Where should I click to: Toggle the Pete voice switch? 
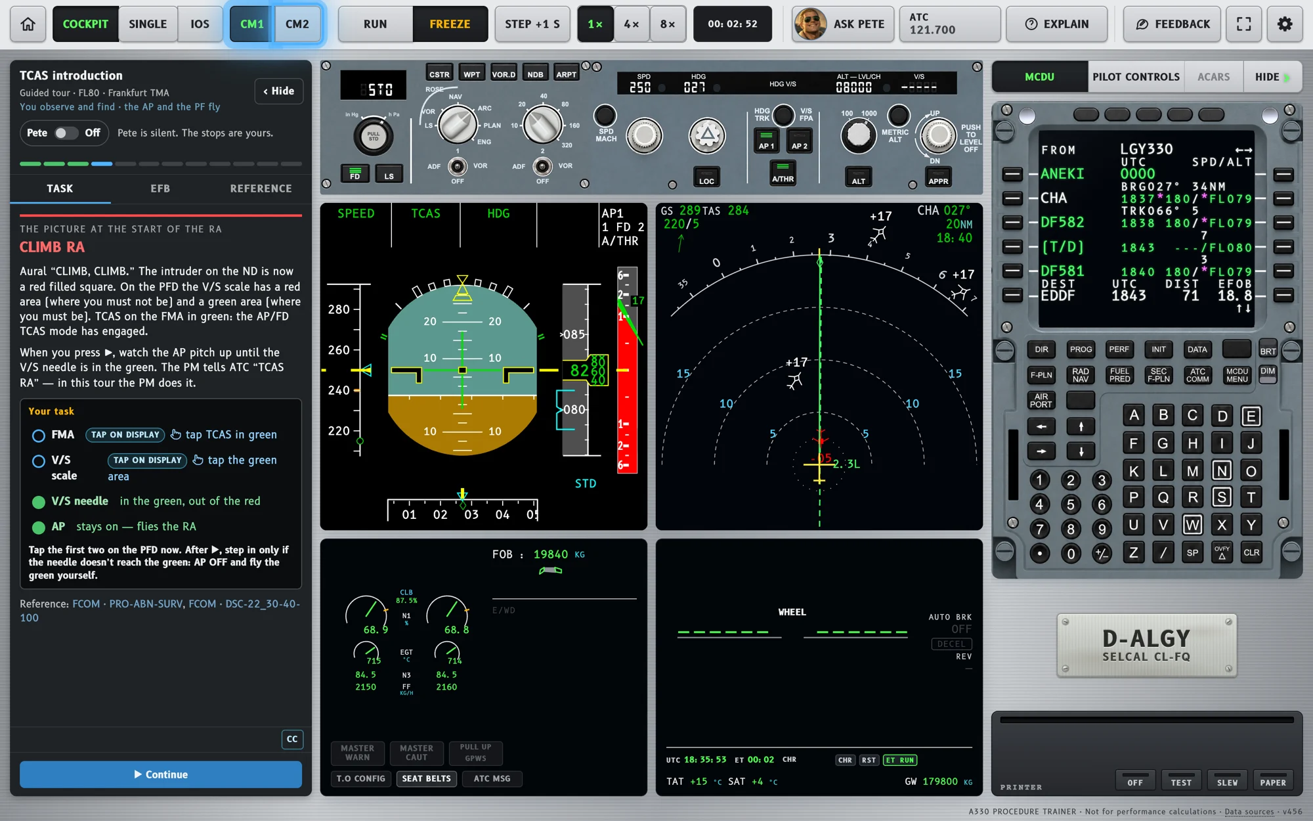pyautogui.click(x=65, y=133)
